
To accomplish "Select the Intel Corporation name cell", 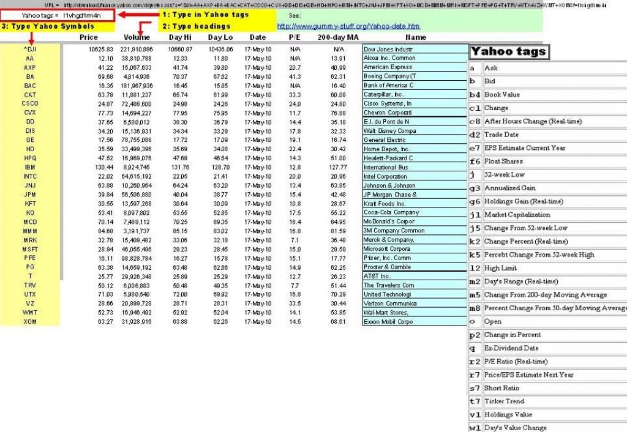I will click(x=415, y=176).
